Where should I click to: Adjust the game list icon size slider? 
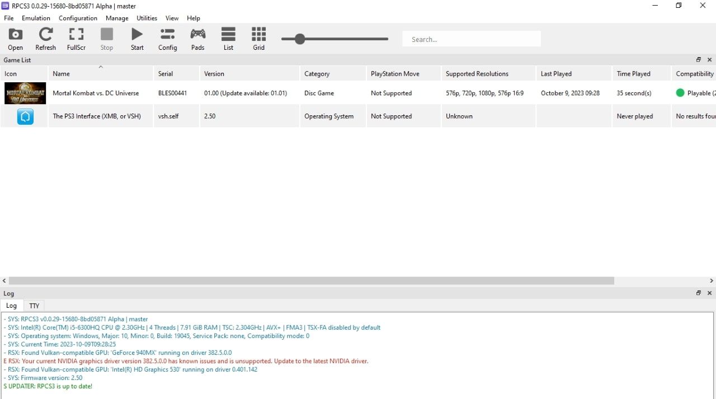point(300,39)
